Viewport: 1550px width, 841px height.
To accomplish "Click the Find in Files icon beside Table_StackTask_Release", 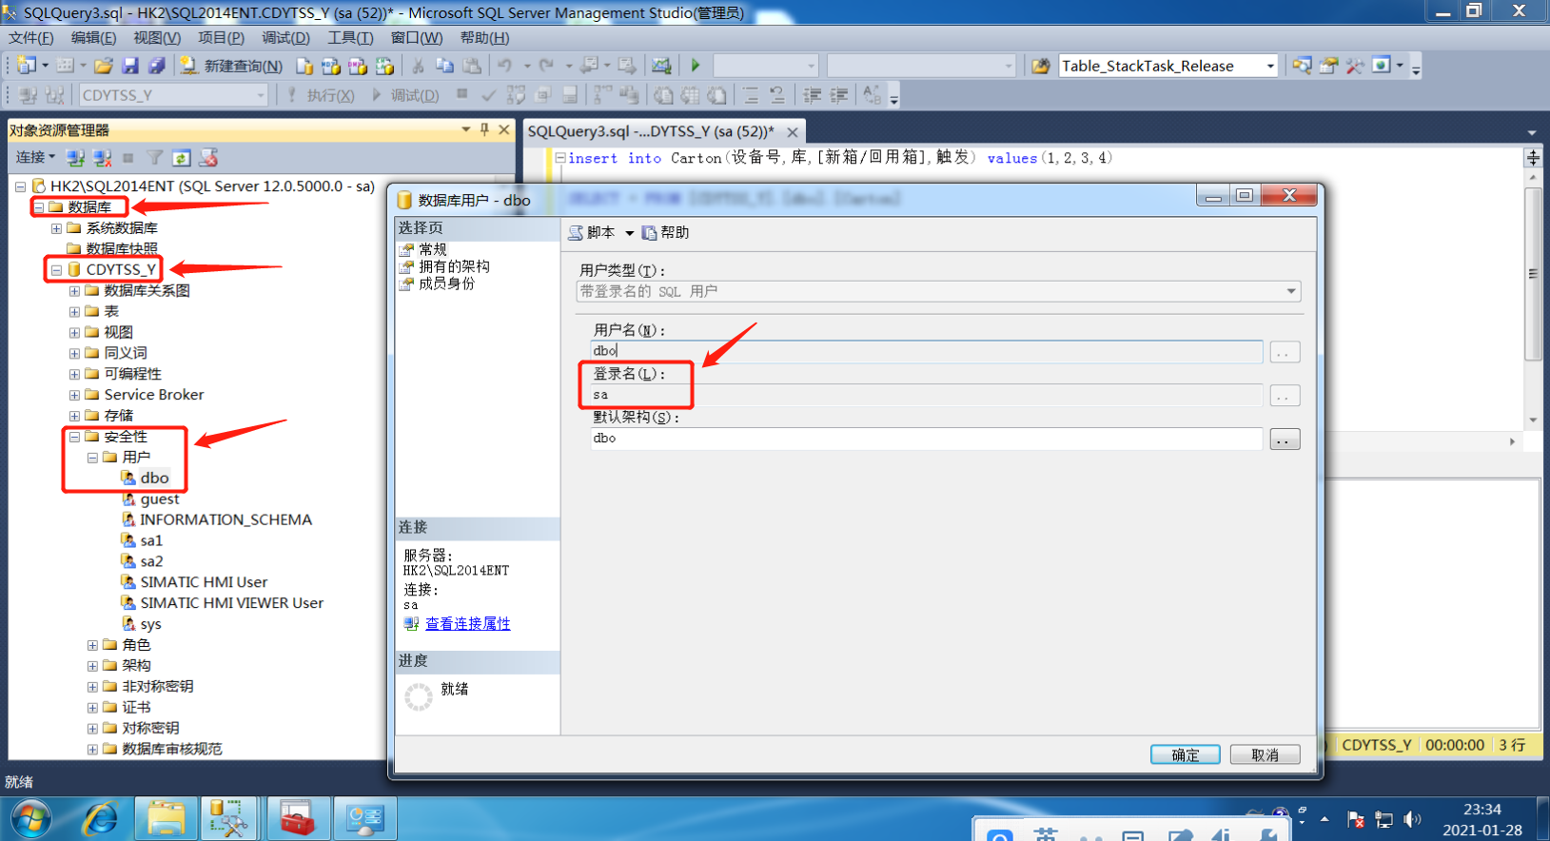I will [1041, 66].
